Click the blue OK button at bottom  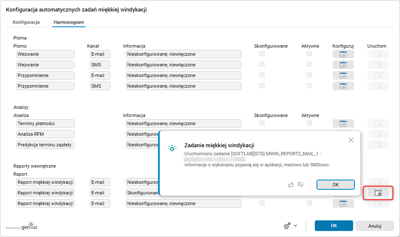tap(334, 226)
